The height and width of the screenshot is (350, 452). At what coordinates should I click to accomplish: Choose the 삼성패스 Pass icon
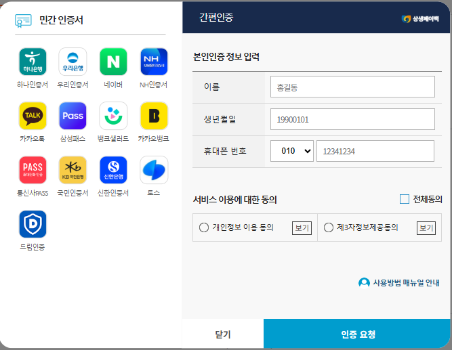tap(73, 116)
